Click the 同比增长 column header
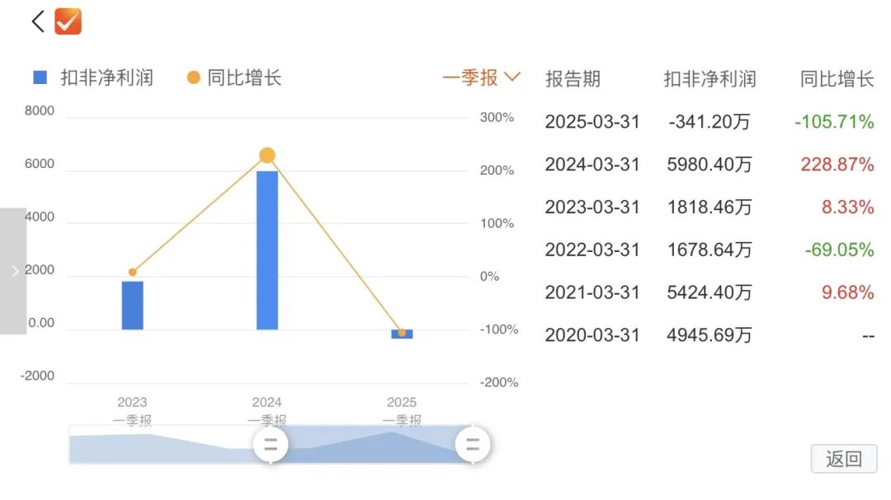 point(837,79)
